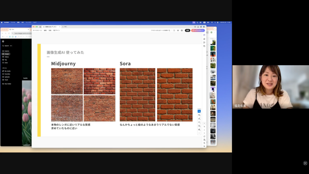Open Likes in Sora sidebar

(5, 63)
